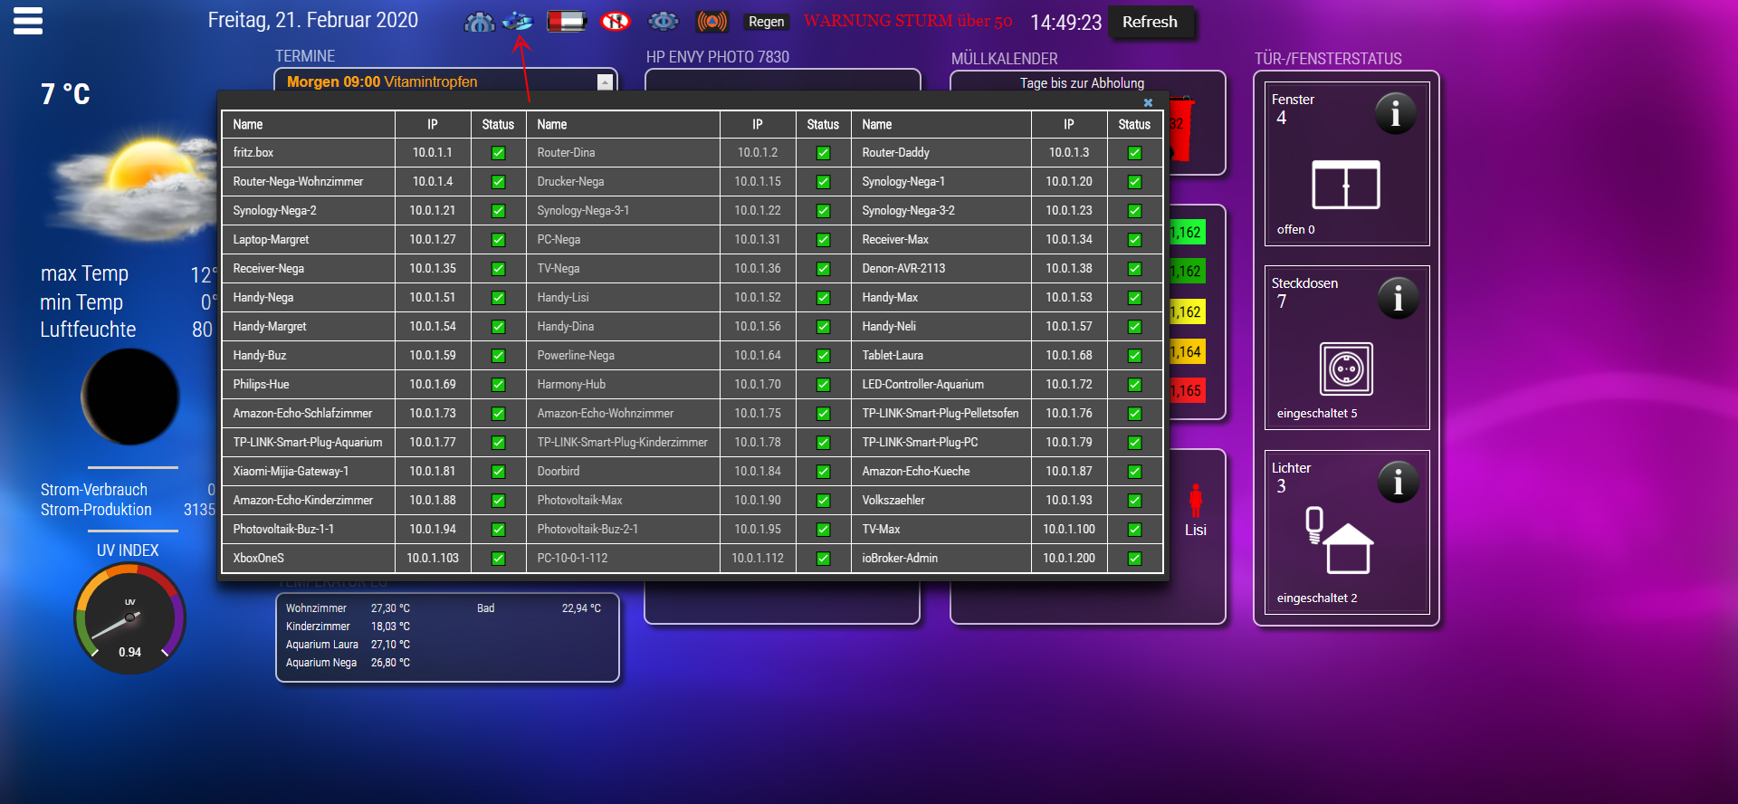Open the Steckdosen info icon
1738x804 pixels.
coord(1398,298)
